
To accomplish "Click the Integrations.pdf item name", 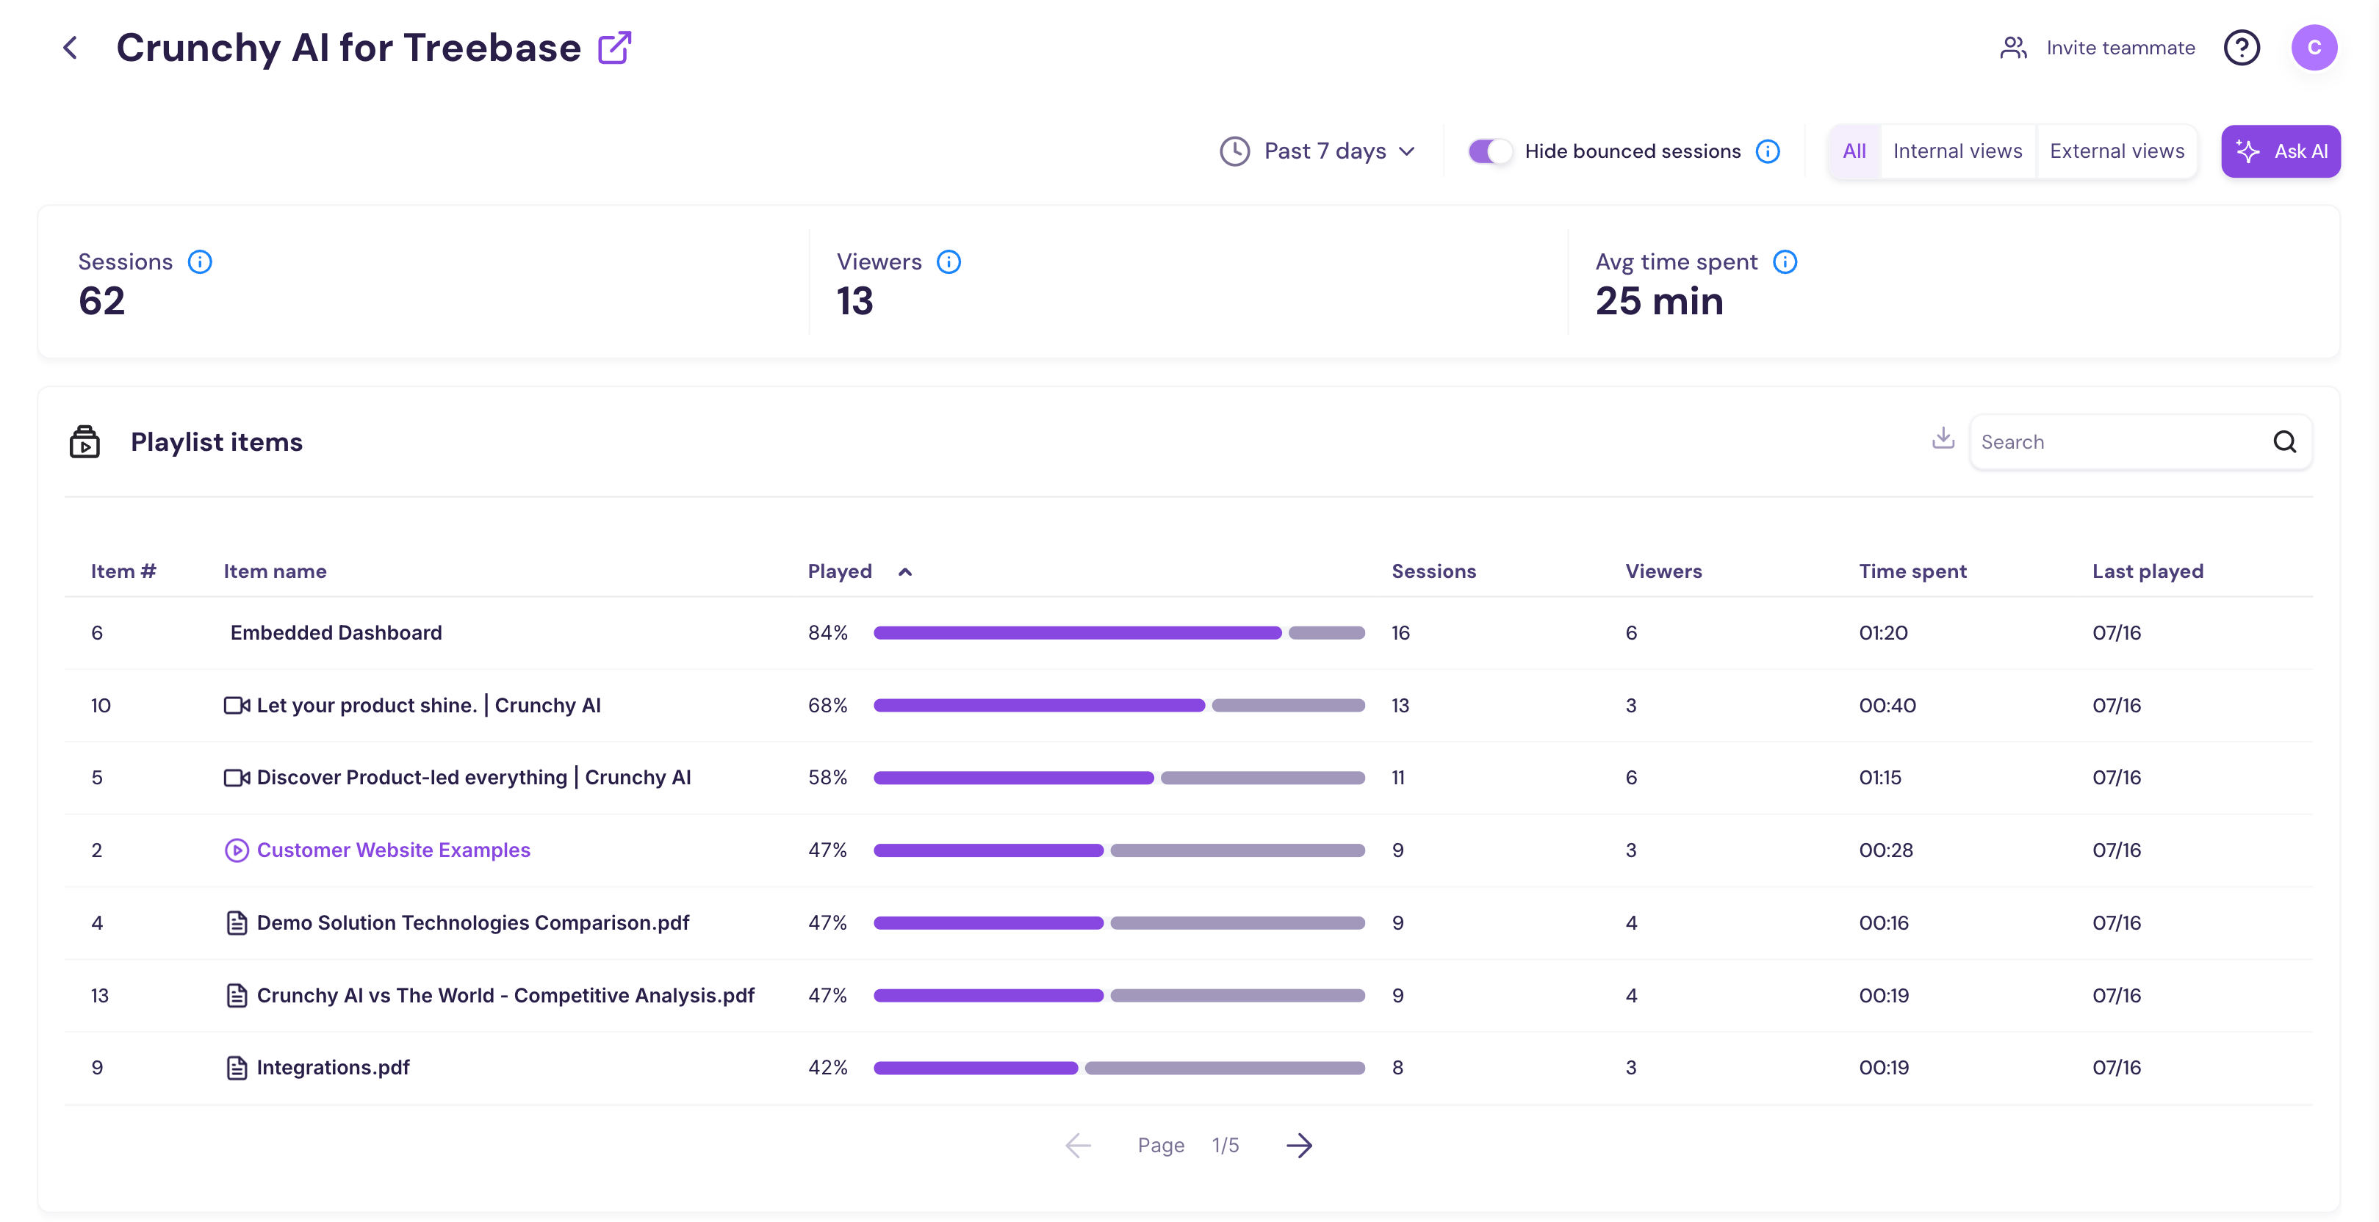I will (333, 1068).
